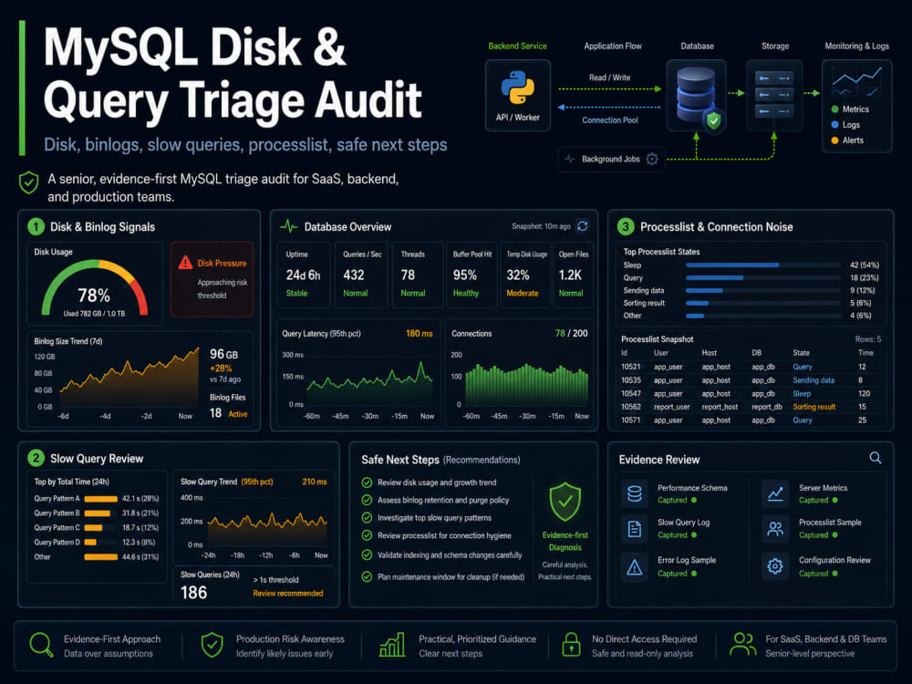912x684 pixels.
Task: Click the Disk Pressure warning triangle
Action: tap(185, 263)
